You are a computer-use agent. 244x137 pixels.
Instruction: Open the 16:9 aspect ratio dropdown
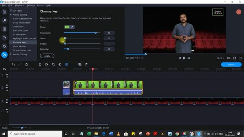220,58
